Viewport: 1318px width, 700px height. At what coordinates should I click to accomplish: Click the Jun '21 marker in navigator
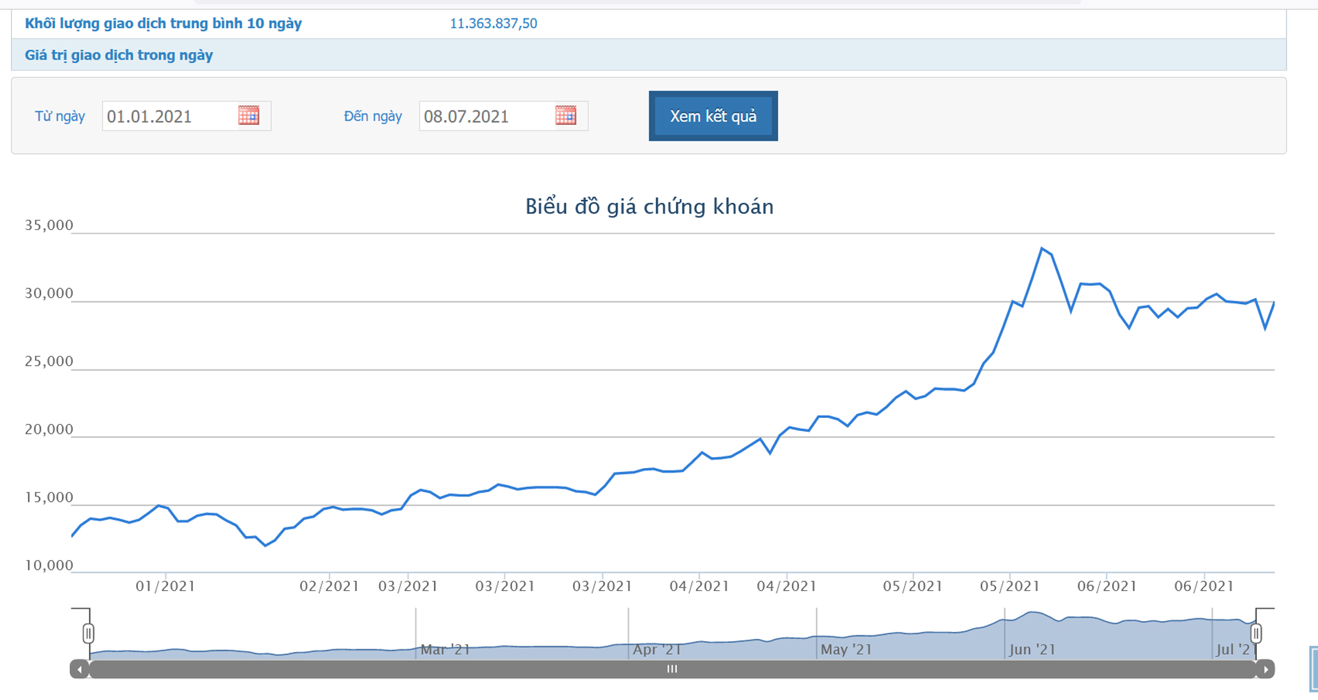(1032, 649)
